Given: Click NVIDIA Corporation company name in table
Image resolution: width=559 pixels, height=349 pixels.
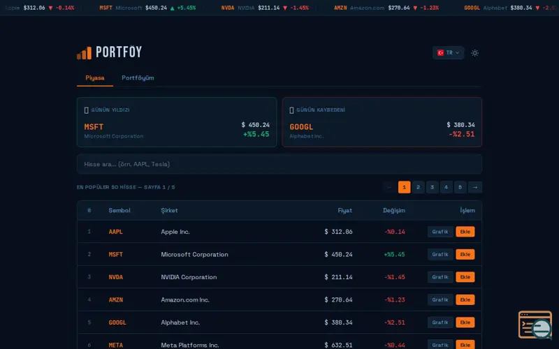Looking at the screenshot, I should (189, 277).
